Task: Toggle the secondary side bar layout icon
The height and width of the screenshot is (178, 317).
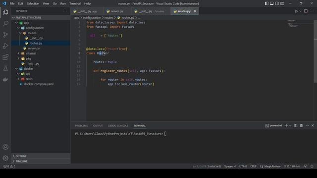Action: coord(277,3)
